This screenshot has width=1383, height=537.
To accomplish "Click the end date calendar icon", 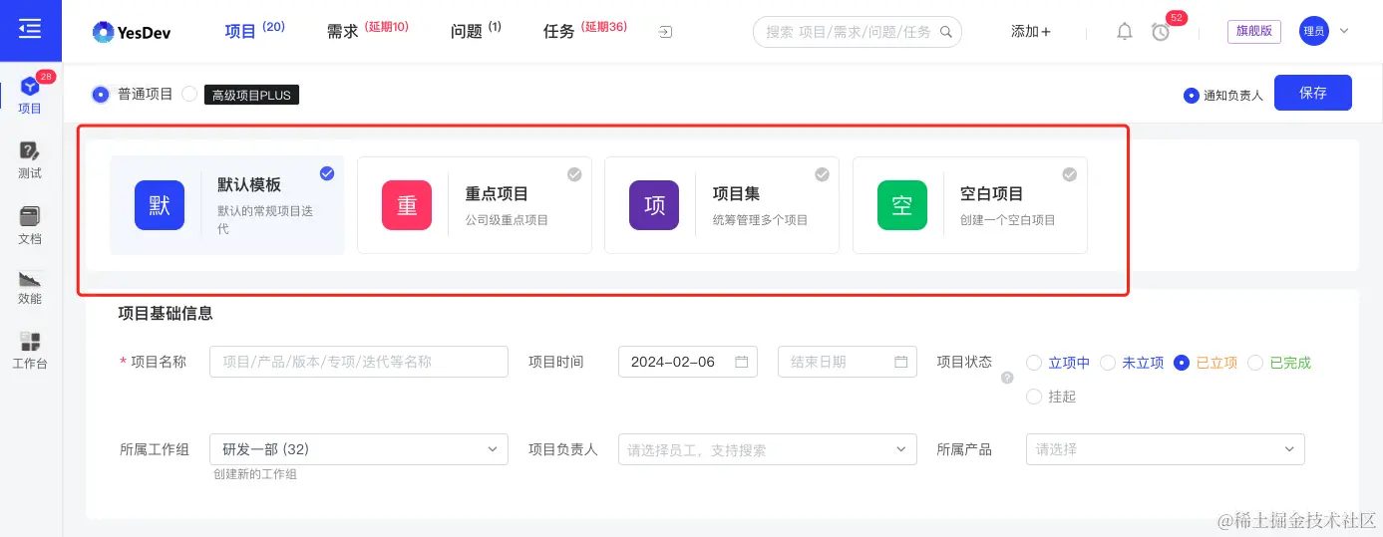I will click(900, 362).
